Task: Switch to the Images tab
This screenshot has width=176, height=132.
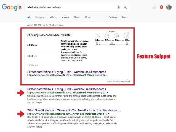Action: 65,17
